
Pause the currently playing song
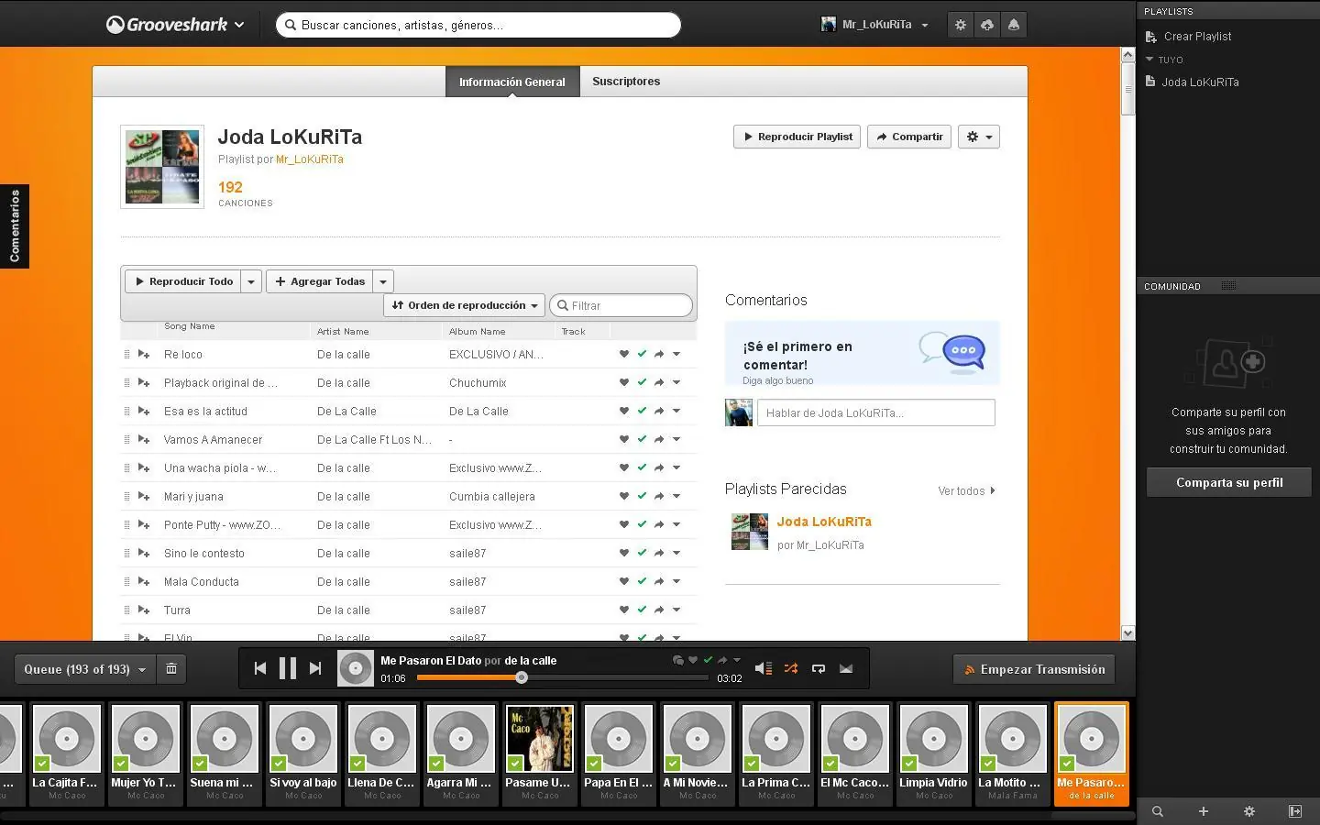point(288,668)
